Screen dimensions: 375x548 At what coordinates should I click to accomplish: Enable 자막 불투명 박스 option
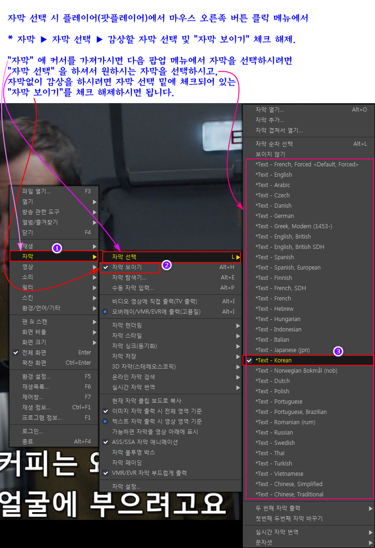point(171,452)
